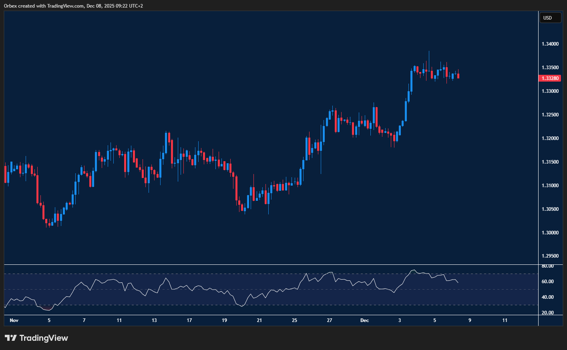Image resolution: width=567 pixels, height=350 pixels.
Task: Open the time axis settings
Action: tap(268, 320)
